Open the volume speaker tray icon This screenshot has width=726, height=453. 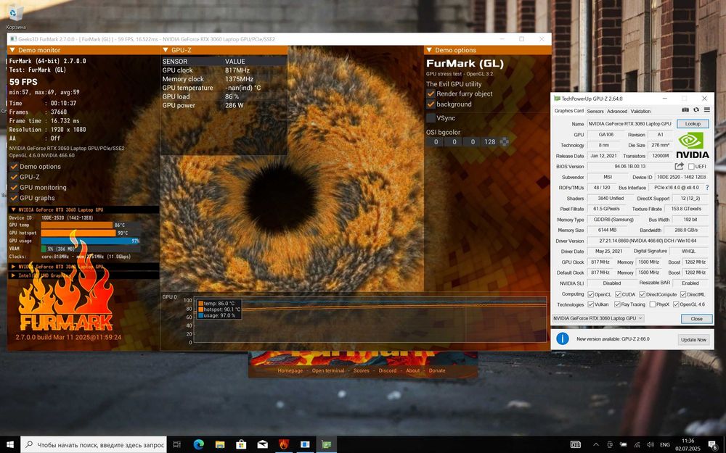coord(650,445)
